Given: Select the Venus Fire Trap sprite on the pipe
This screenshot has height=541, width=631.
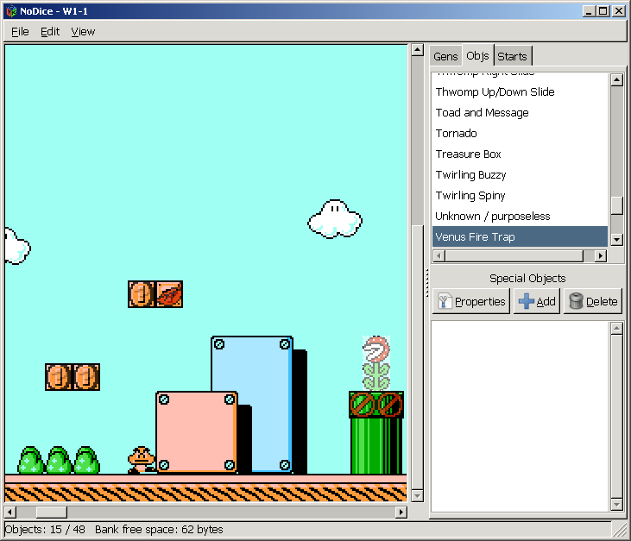Looking at the screenshot, I should coord(376,363).
